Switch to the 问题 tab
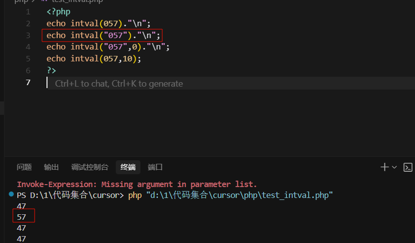 (24, 167)
